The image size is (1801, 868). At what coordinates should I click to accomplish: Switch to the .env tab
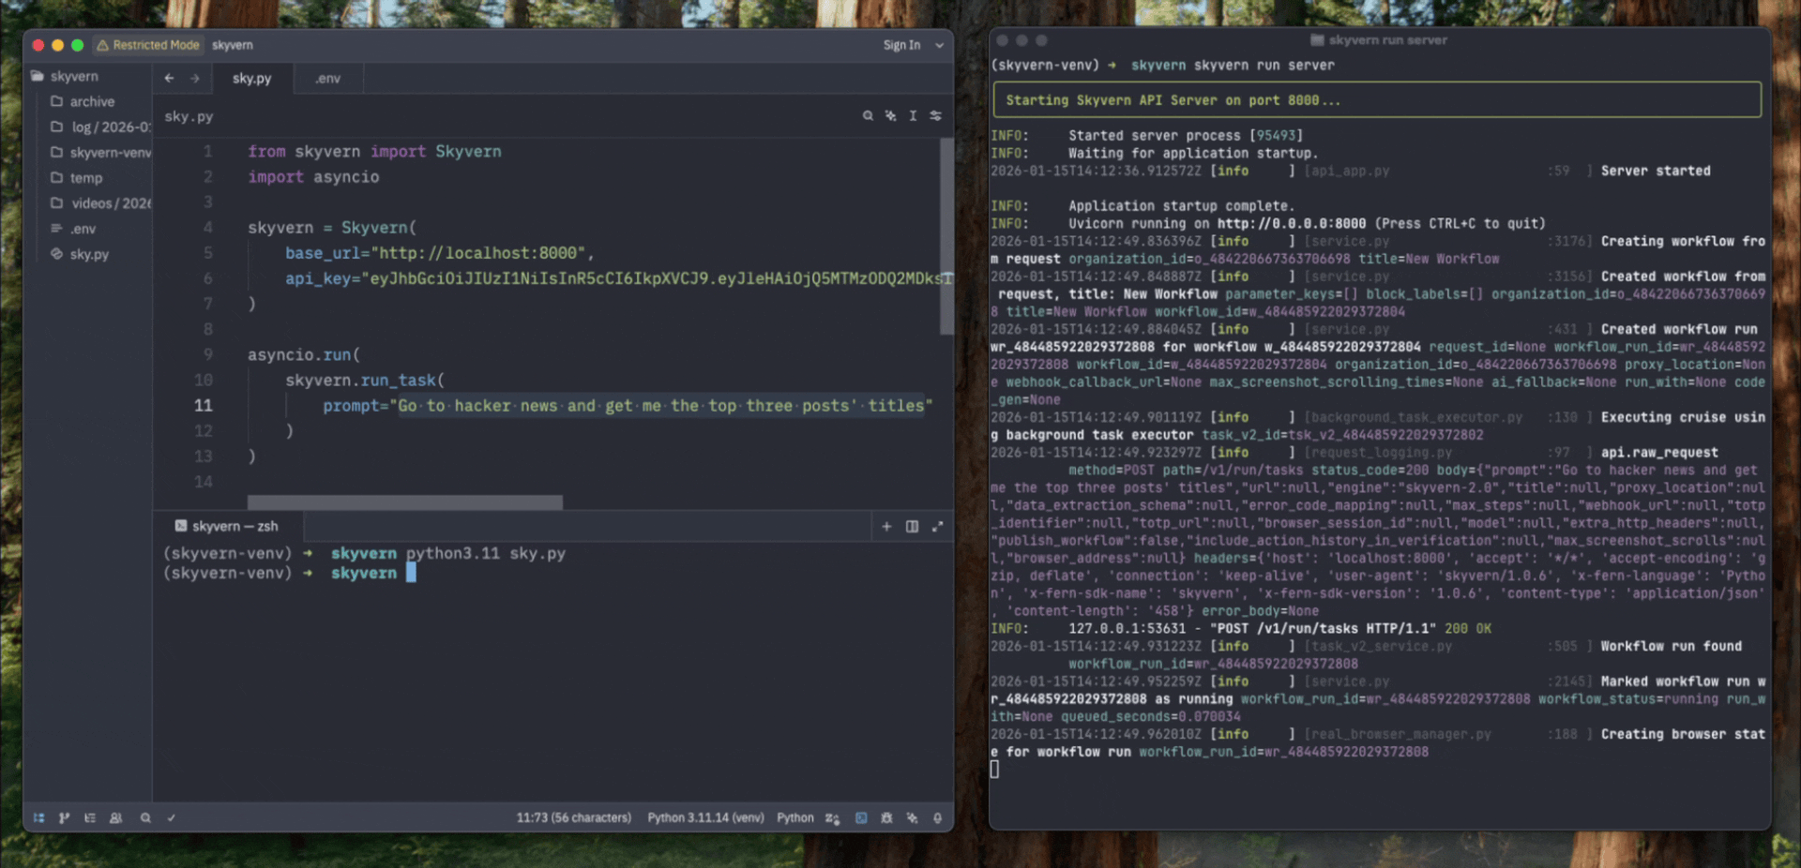point(327,79)
